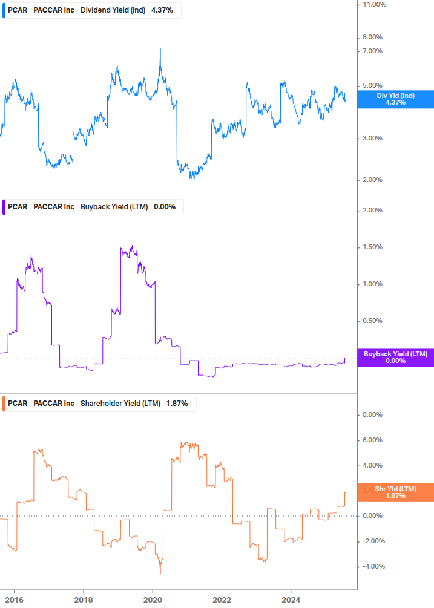The width and height of the screenshot is (434, 608).
Task: Click the 0.00% axis label on shareholder yield chart
Action: pos(372,515)
